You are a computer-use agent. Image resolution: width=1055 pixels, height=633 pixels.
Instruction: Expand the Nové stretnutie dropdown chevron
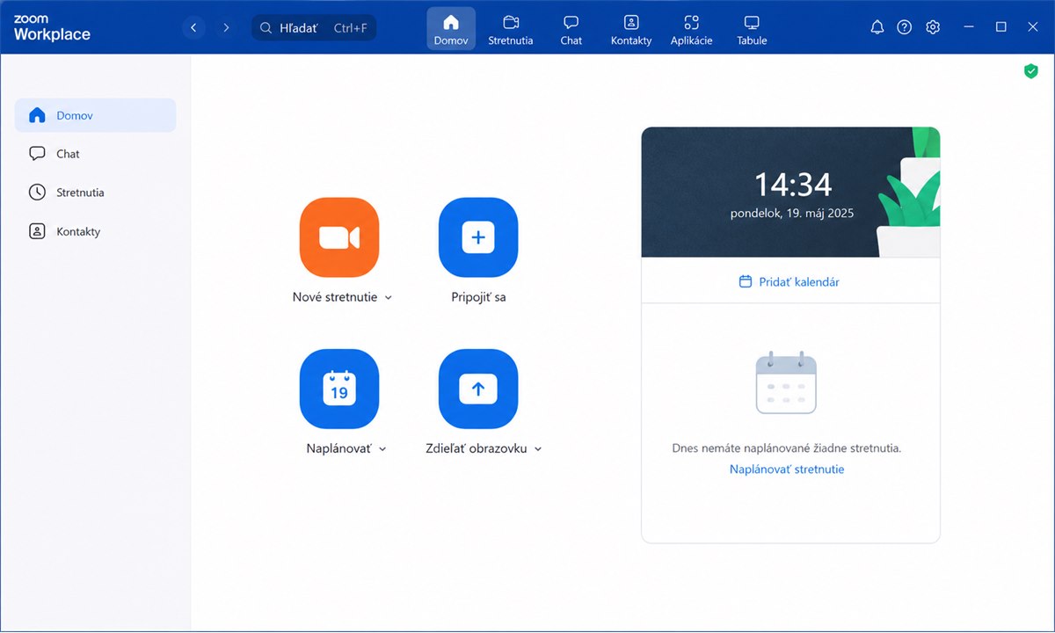(x=389, y=298)
